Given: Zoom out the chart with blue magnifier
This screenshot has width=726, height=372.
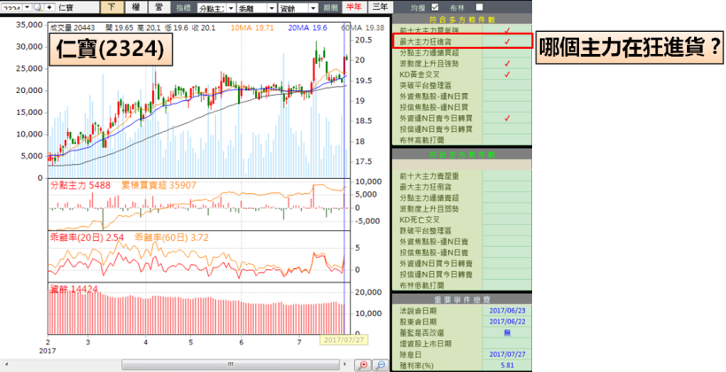Looking at the screenshot, I should 381,365.
